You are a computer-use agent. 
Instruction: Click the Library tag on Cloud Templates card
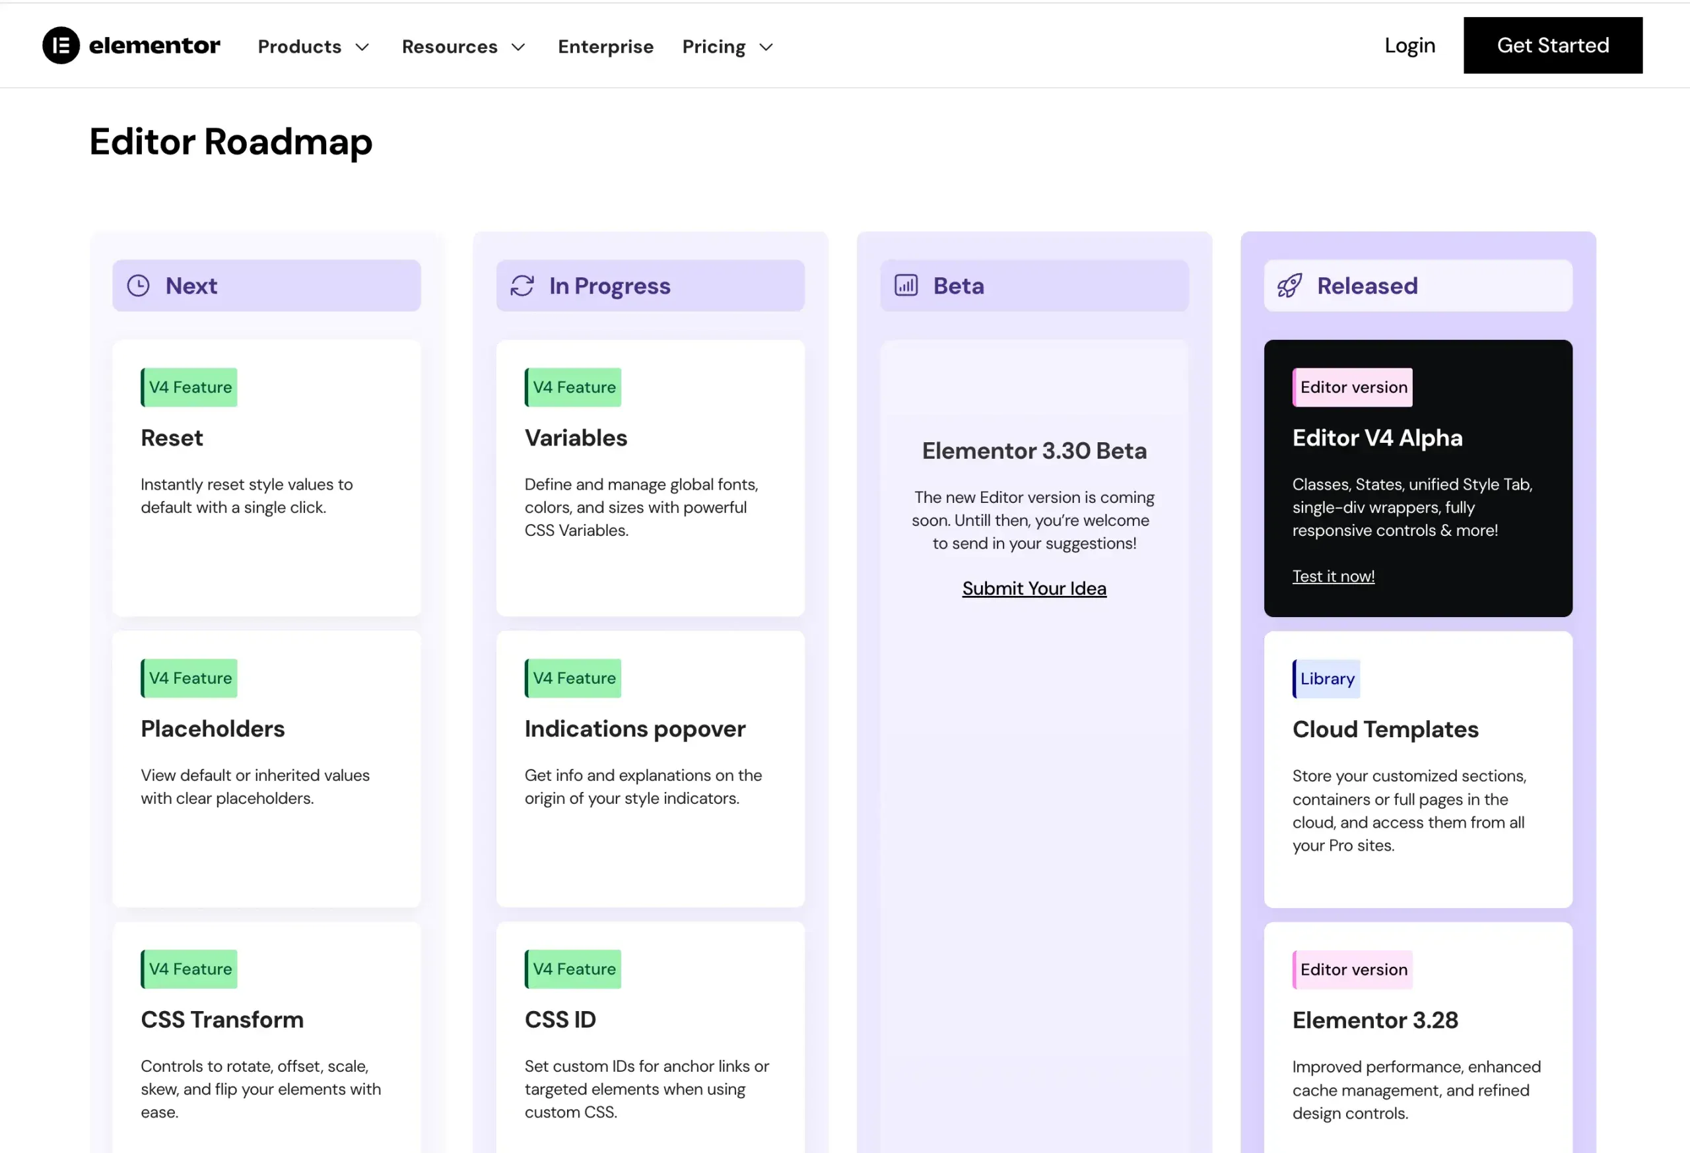tap(1326, 679)
